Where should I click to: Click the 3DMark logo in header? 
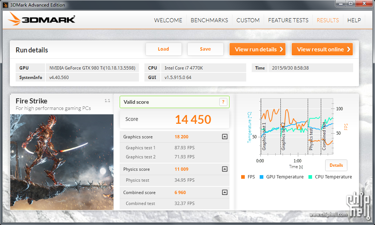tap(41, 19)
